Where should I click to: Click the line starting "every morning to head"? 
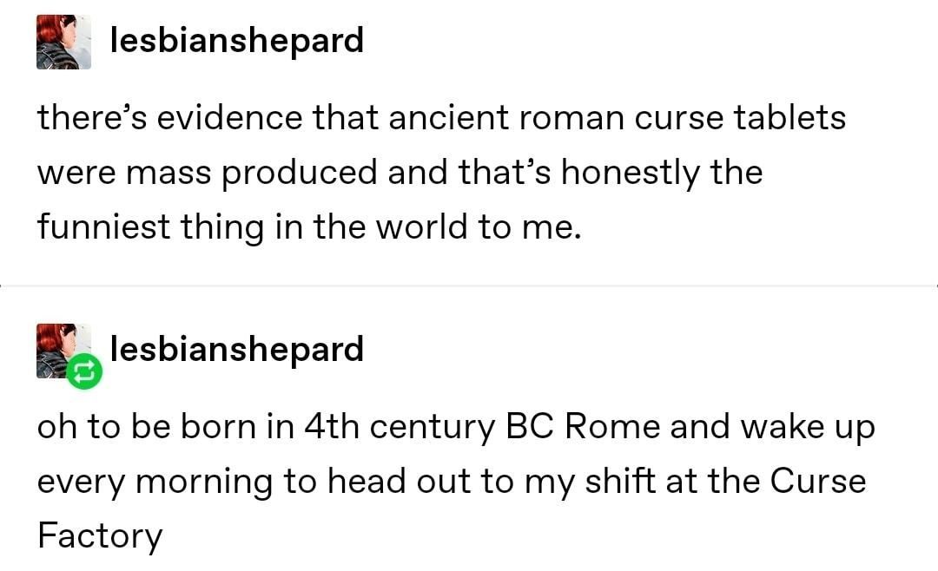pyautogui.click(x=451, y=481)
